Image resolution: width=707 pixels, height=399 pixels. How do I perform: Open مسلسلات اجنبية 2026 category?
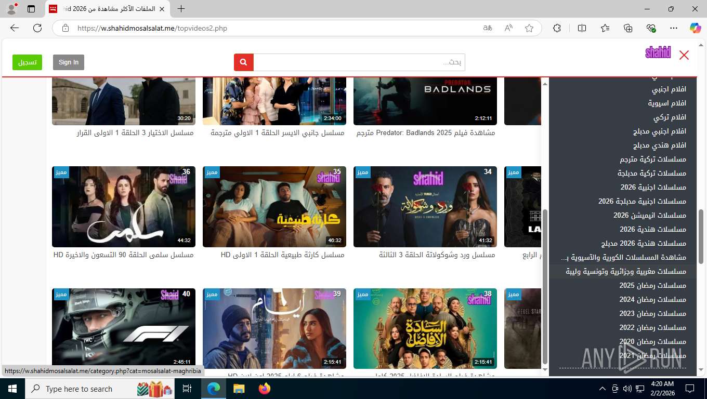click(x=653, y=188)
